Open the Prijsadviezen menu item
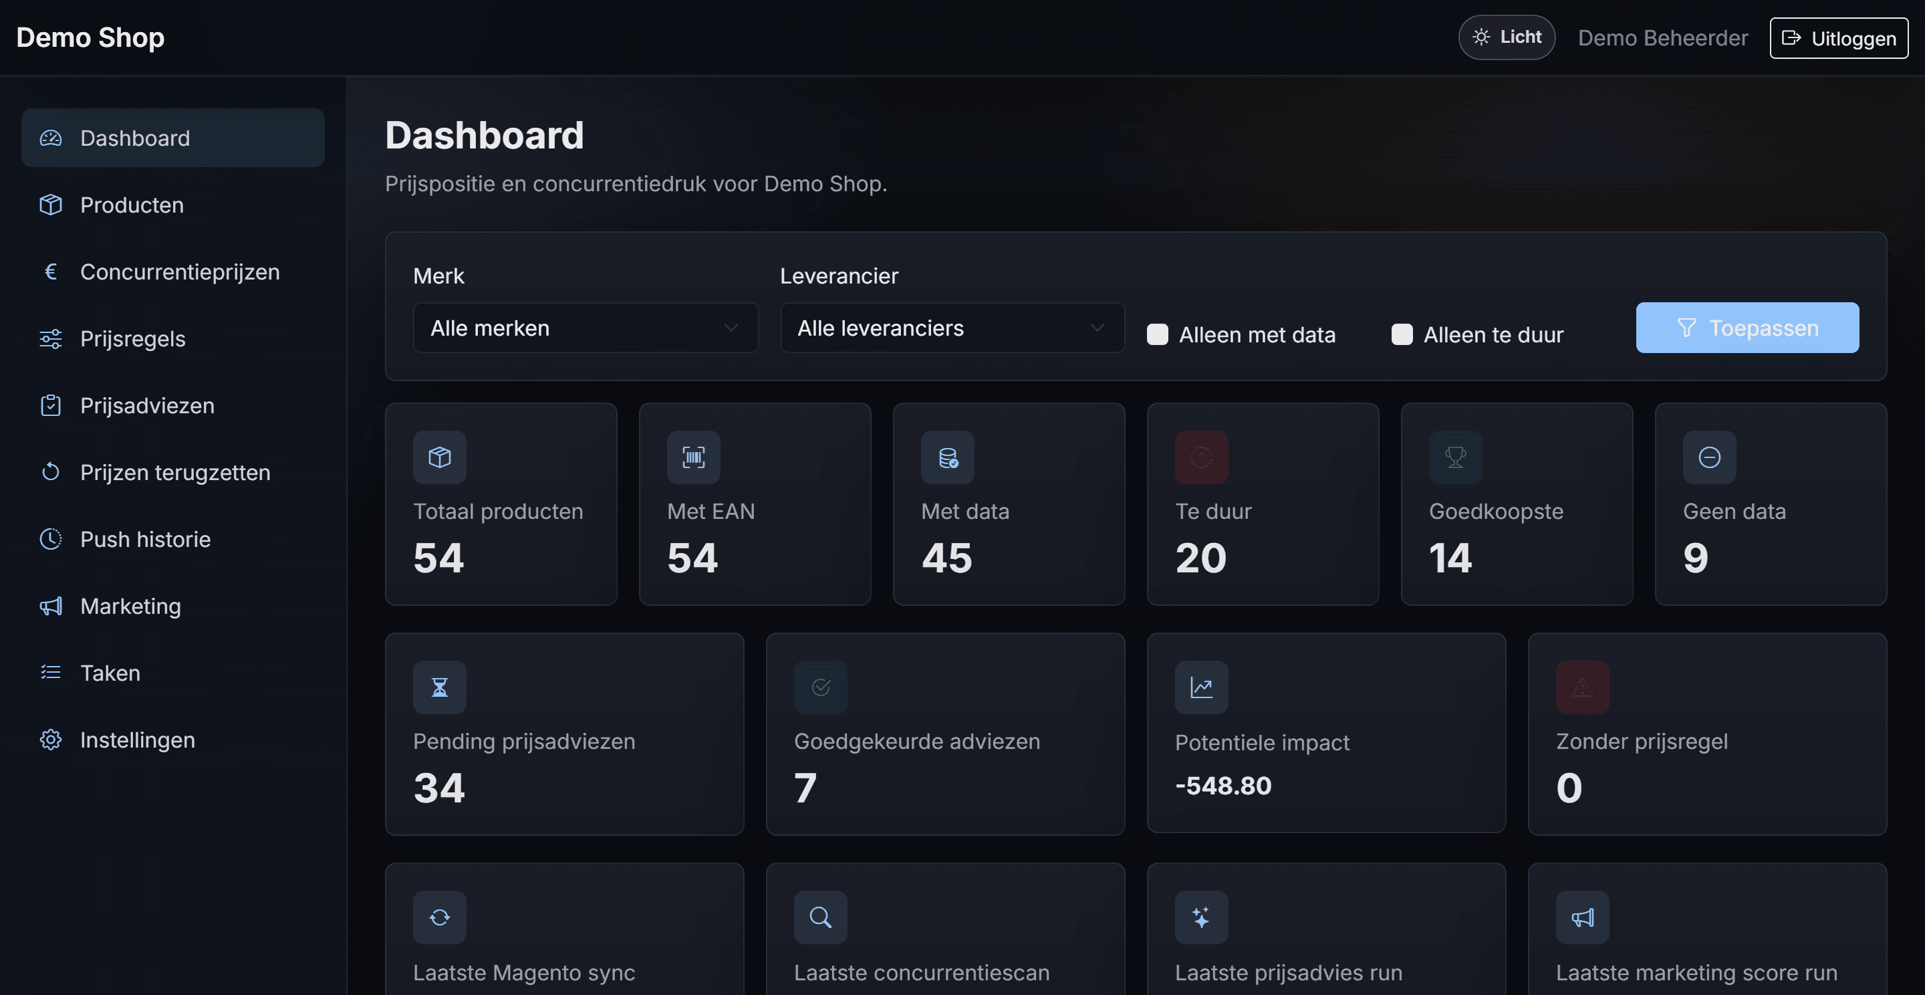 pos(172,405)
